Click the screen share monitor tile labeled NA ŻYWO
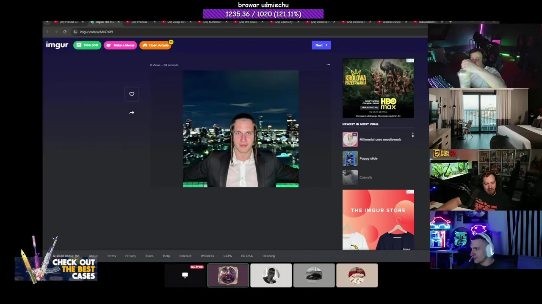542x304 pixels. point(185,275)
